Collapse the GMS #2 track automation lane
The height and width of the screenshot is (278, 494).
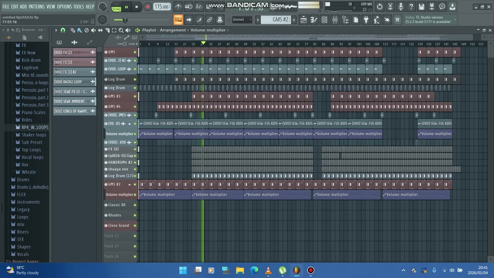pos(129,185)
